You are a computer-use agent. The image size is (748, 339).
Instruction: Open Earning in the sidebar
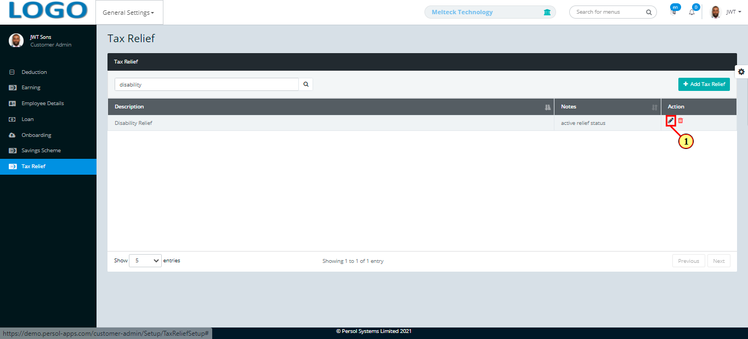tap(48, 88)
